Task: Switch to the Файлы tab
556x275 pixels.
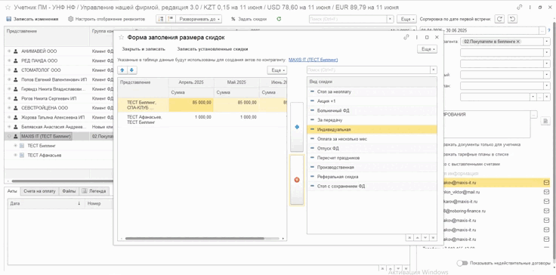Action: tap(69, 191)
